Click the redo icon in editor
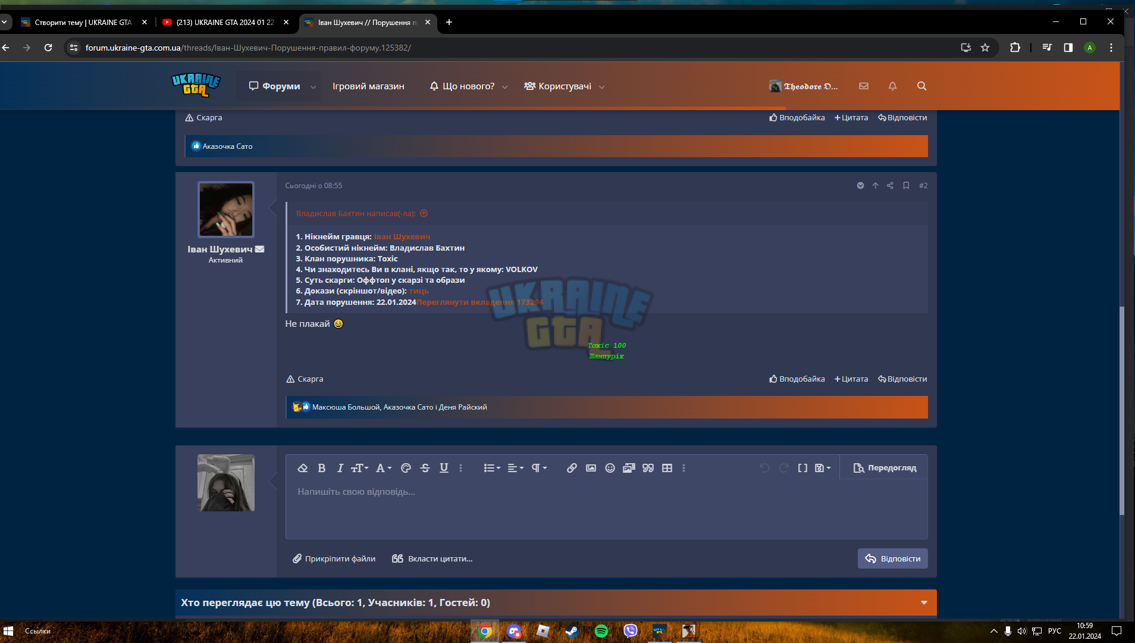This screenshot has width=1135, height=643. [x=783, y=468]
